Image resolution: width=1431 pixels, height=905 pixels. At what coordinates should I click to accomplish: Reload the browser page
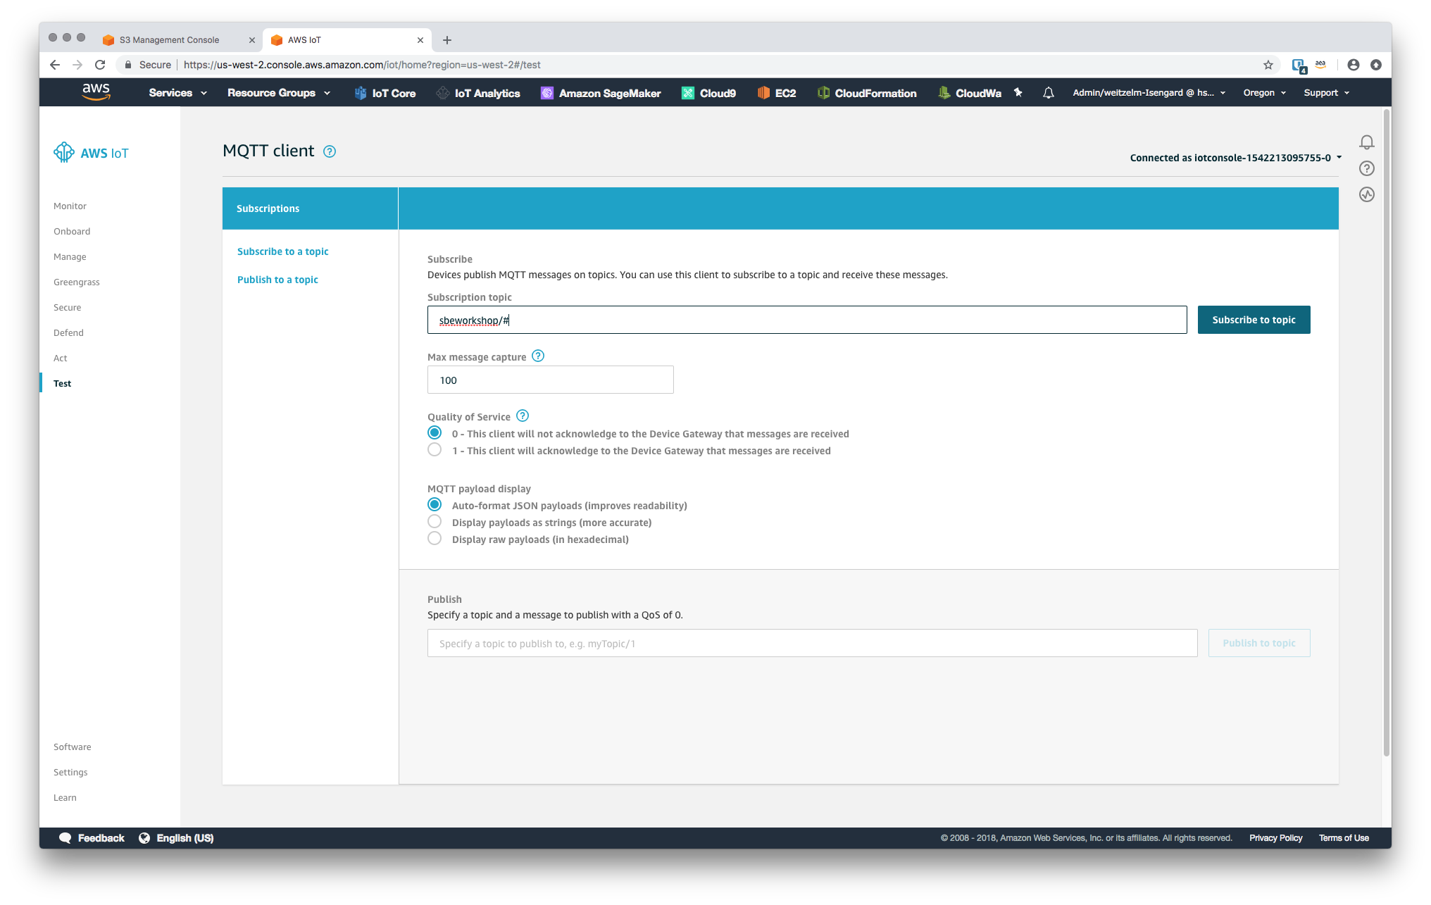100,65
